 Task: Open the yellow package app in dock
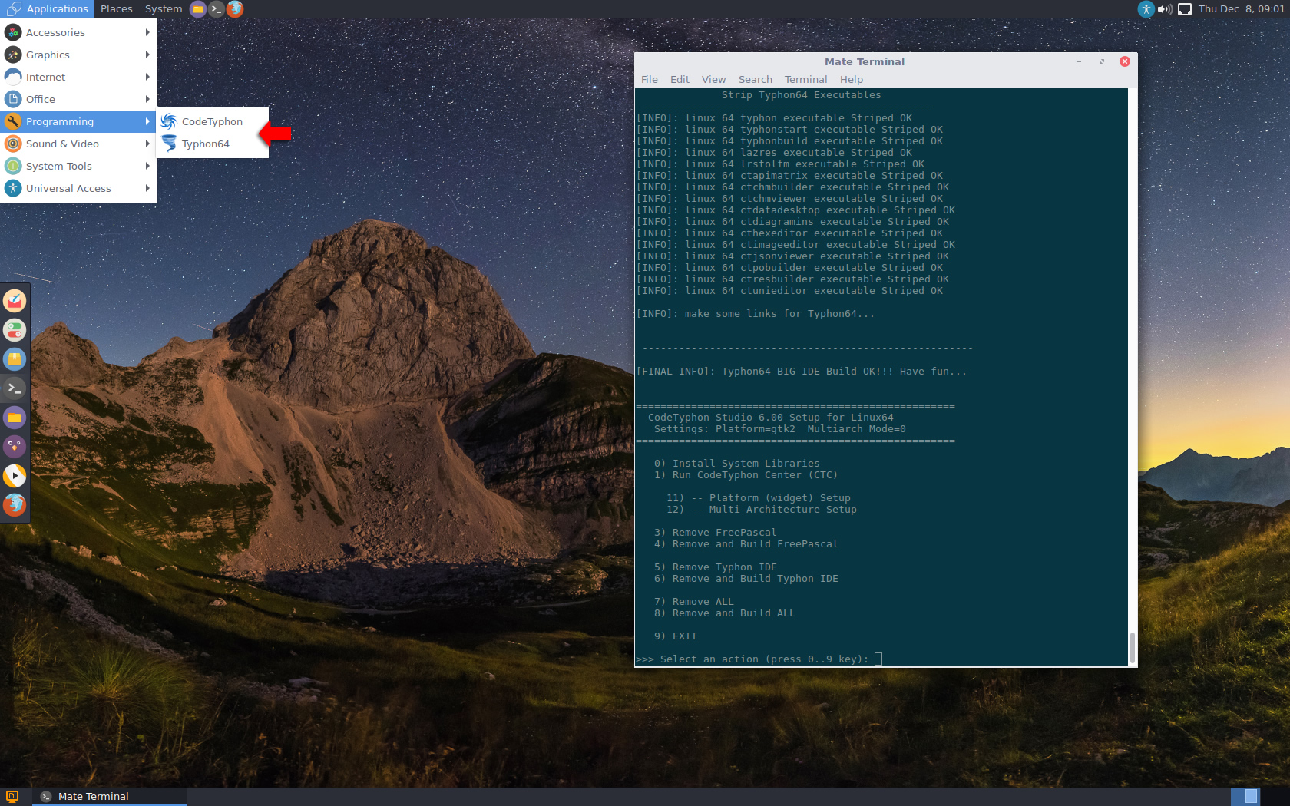(x=15, y=359)
